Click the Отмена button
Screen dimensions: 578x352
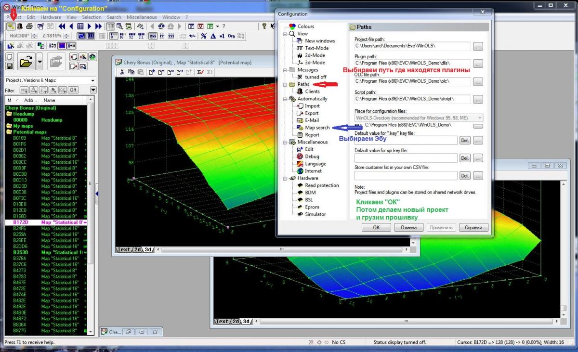(x=408, y=227)
